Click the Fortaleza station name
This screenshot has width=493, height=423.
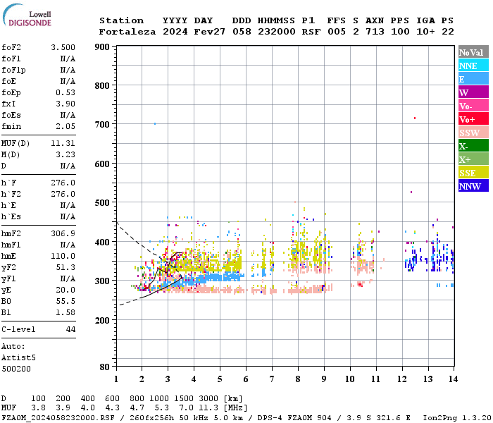tap(127, 32)
